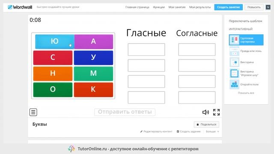Open the user profile N avatar
Viewport: 274px width, 154px height.
pyautogui.click(x=268, y=7)
